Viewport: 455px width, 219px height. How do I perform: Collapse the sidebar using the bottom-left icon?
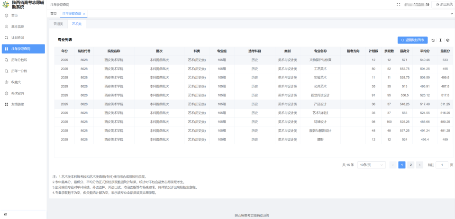[6, 215]
